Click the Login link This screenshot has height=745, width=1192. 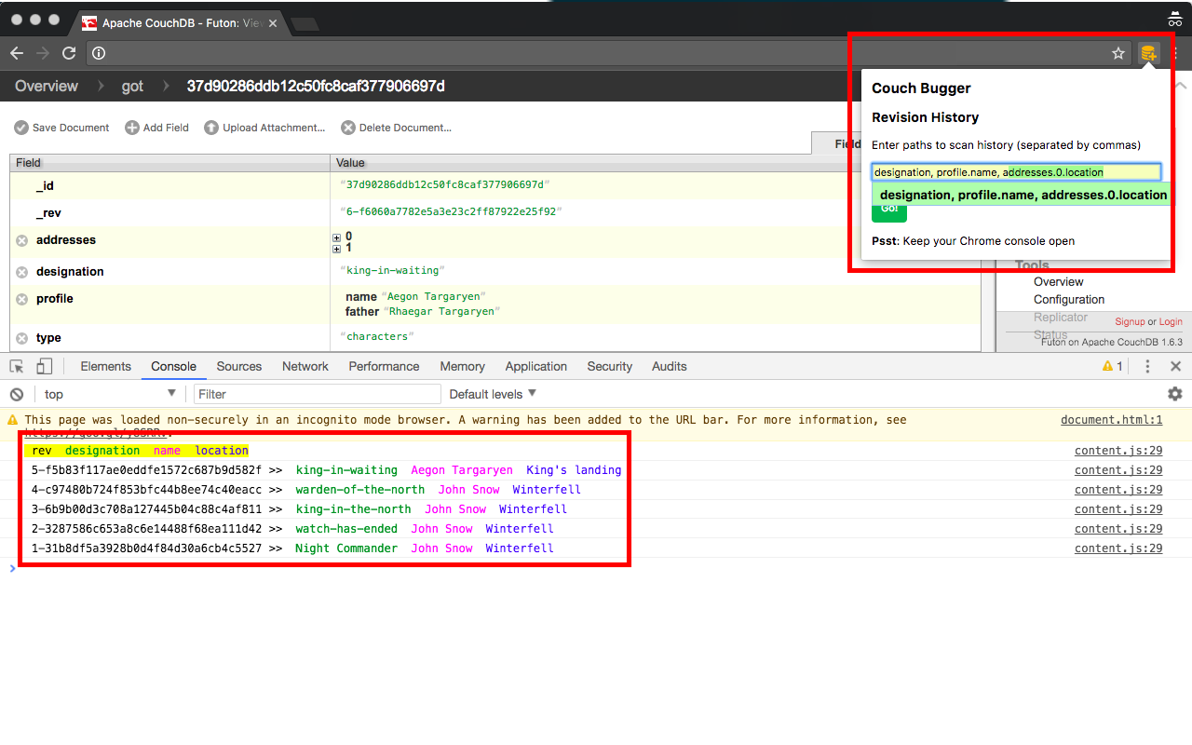click(x=1171, y=321)
